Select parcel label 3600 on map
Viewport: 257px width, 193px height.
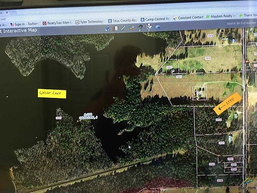pos(179,77)
